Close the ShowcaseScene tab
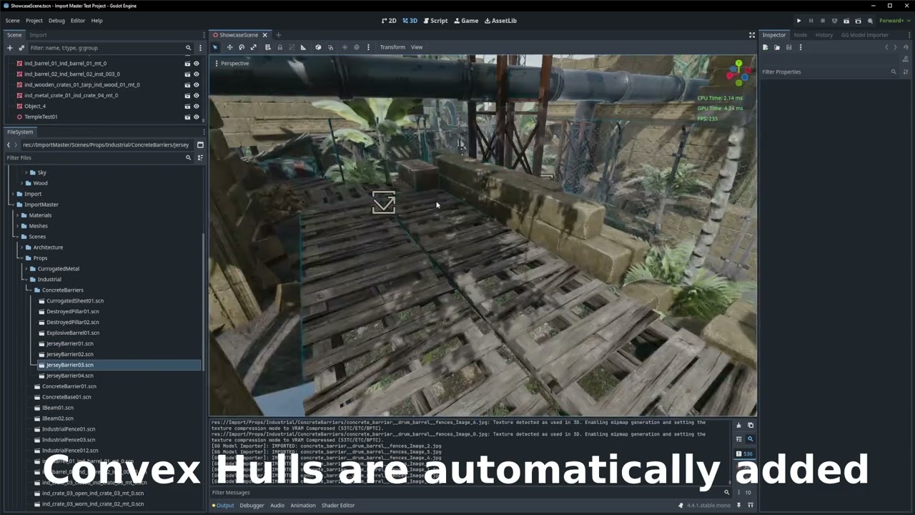Viewport: 915px width, 515px height. 264,35
